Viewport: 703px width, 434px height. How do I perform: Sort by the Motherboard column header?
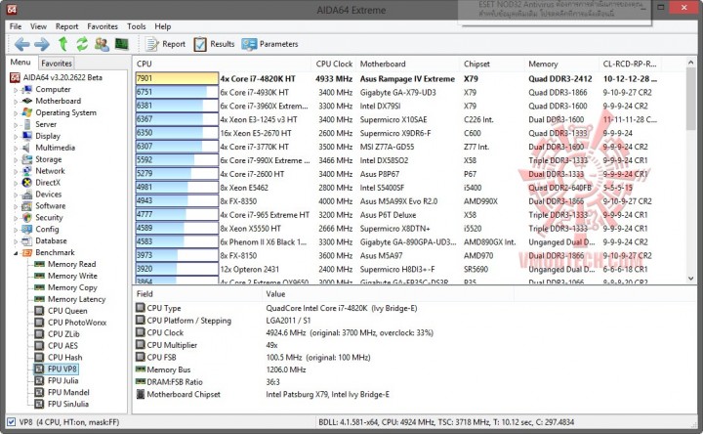click(407, 64)
